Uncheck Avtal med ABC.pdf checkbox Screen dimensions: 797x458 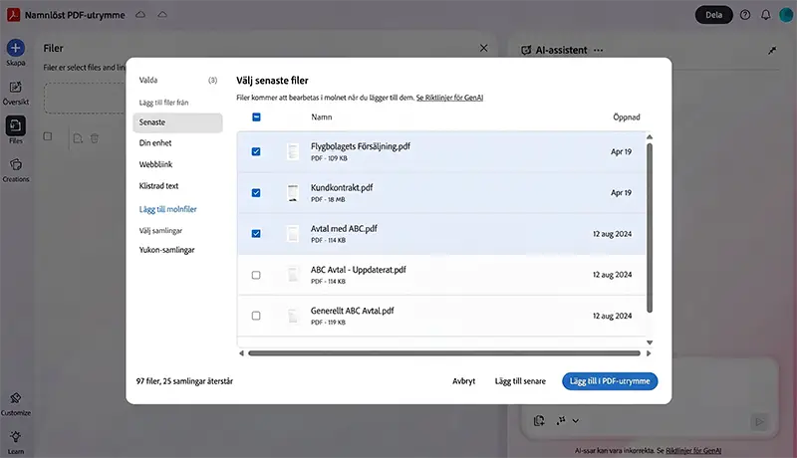point(256,234)
